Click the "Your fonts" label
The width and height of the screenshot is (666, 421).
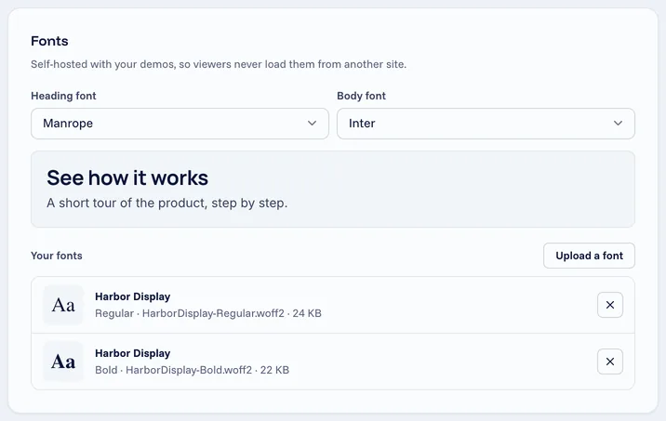(x=57, y=256)
